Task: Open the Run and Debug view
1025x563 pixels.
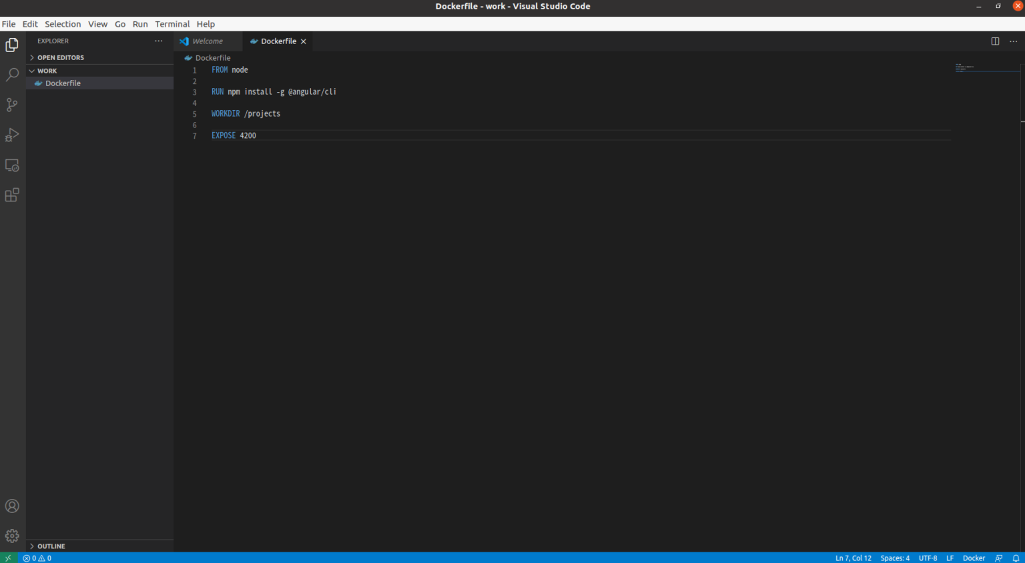Action: [x=12, y=135]
